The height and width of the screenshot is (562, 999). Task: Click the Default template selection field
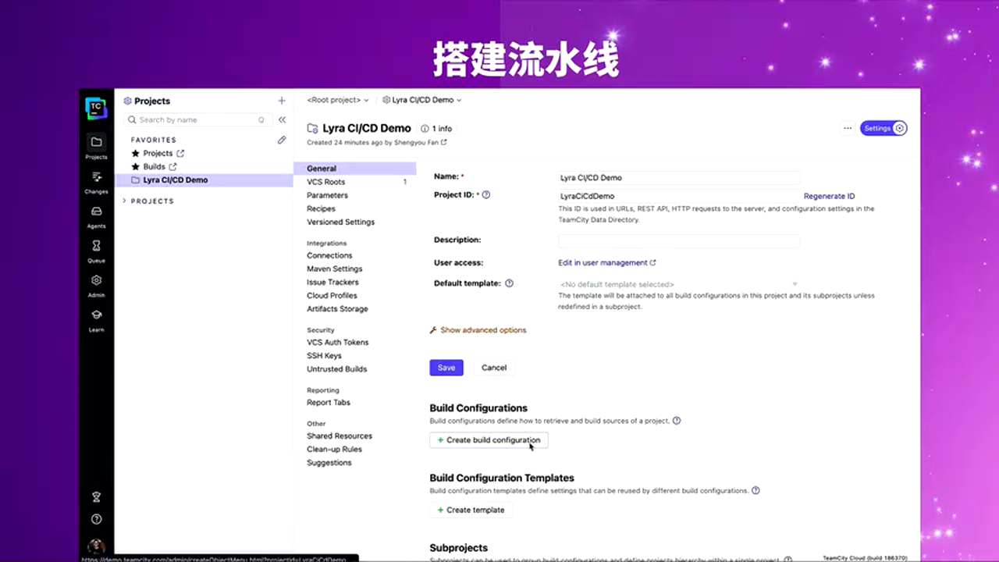pyautogui.click(x=677, y=284)
